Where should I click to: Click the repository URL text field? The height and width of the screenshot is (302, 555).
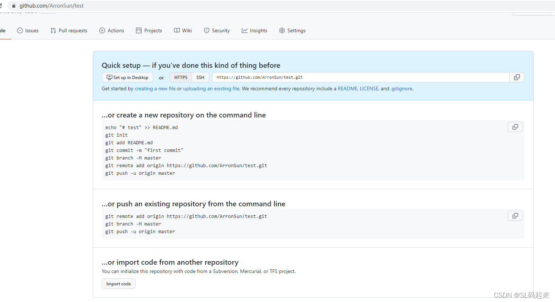(x=361, y=77)
